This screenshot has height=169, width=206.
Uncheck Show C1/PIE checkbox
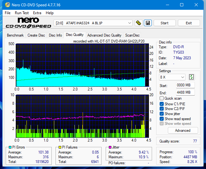[162, 104]
